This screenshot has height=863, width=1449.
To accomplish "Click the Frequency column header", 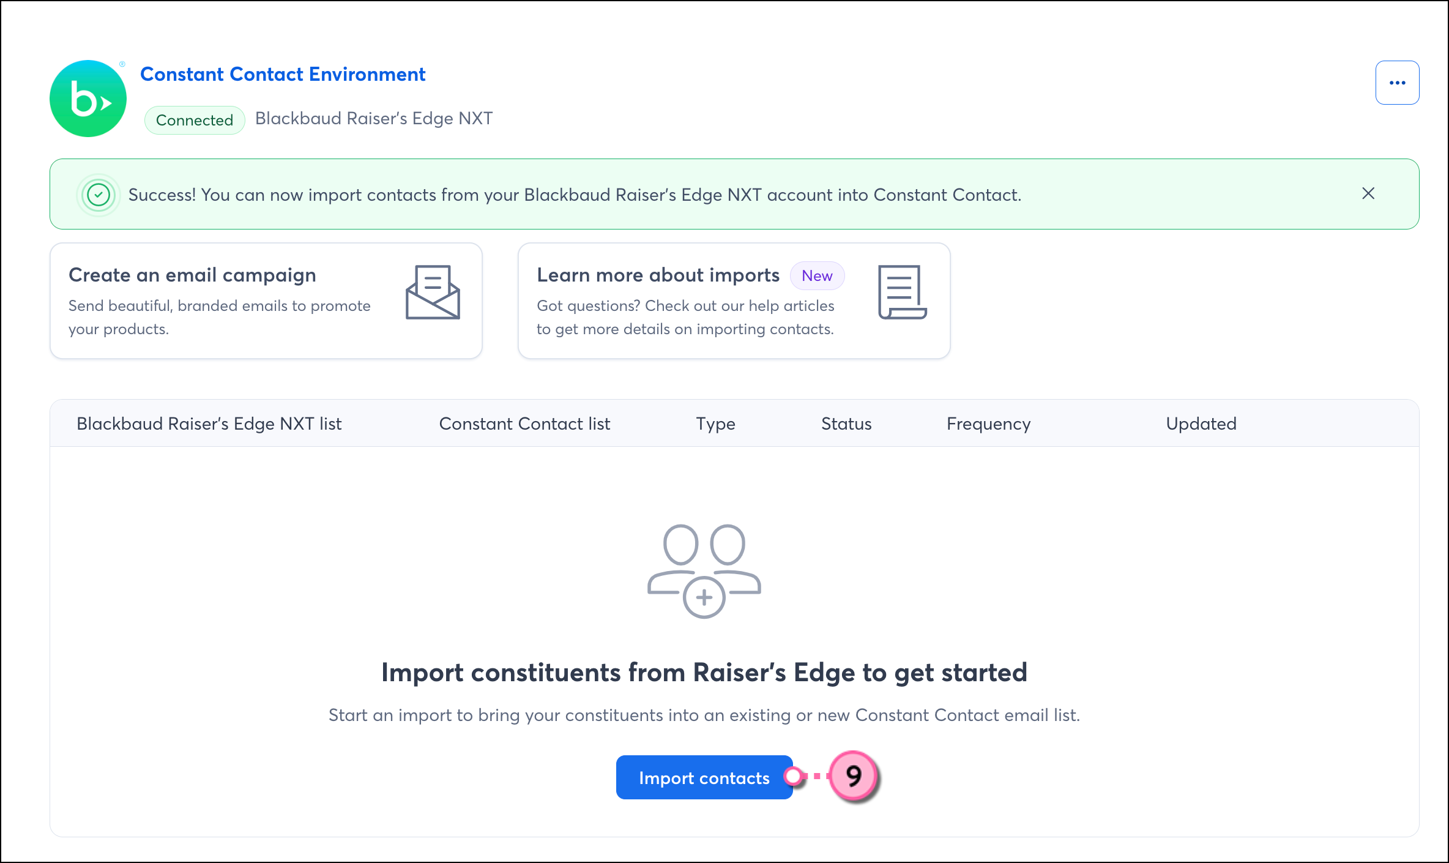I will tap(988, 424).
